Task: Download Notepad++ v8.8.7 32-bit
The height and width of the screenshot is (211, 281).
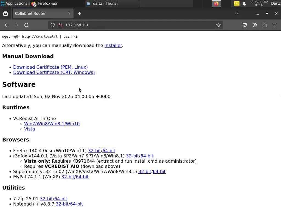Action: (x=62, y=204)
